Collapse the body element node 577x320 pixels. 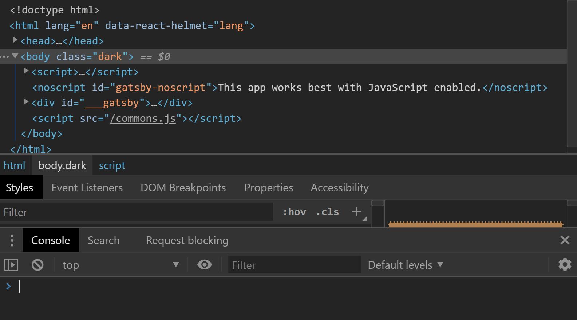(x=15, y=56)
